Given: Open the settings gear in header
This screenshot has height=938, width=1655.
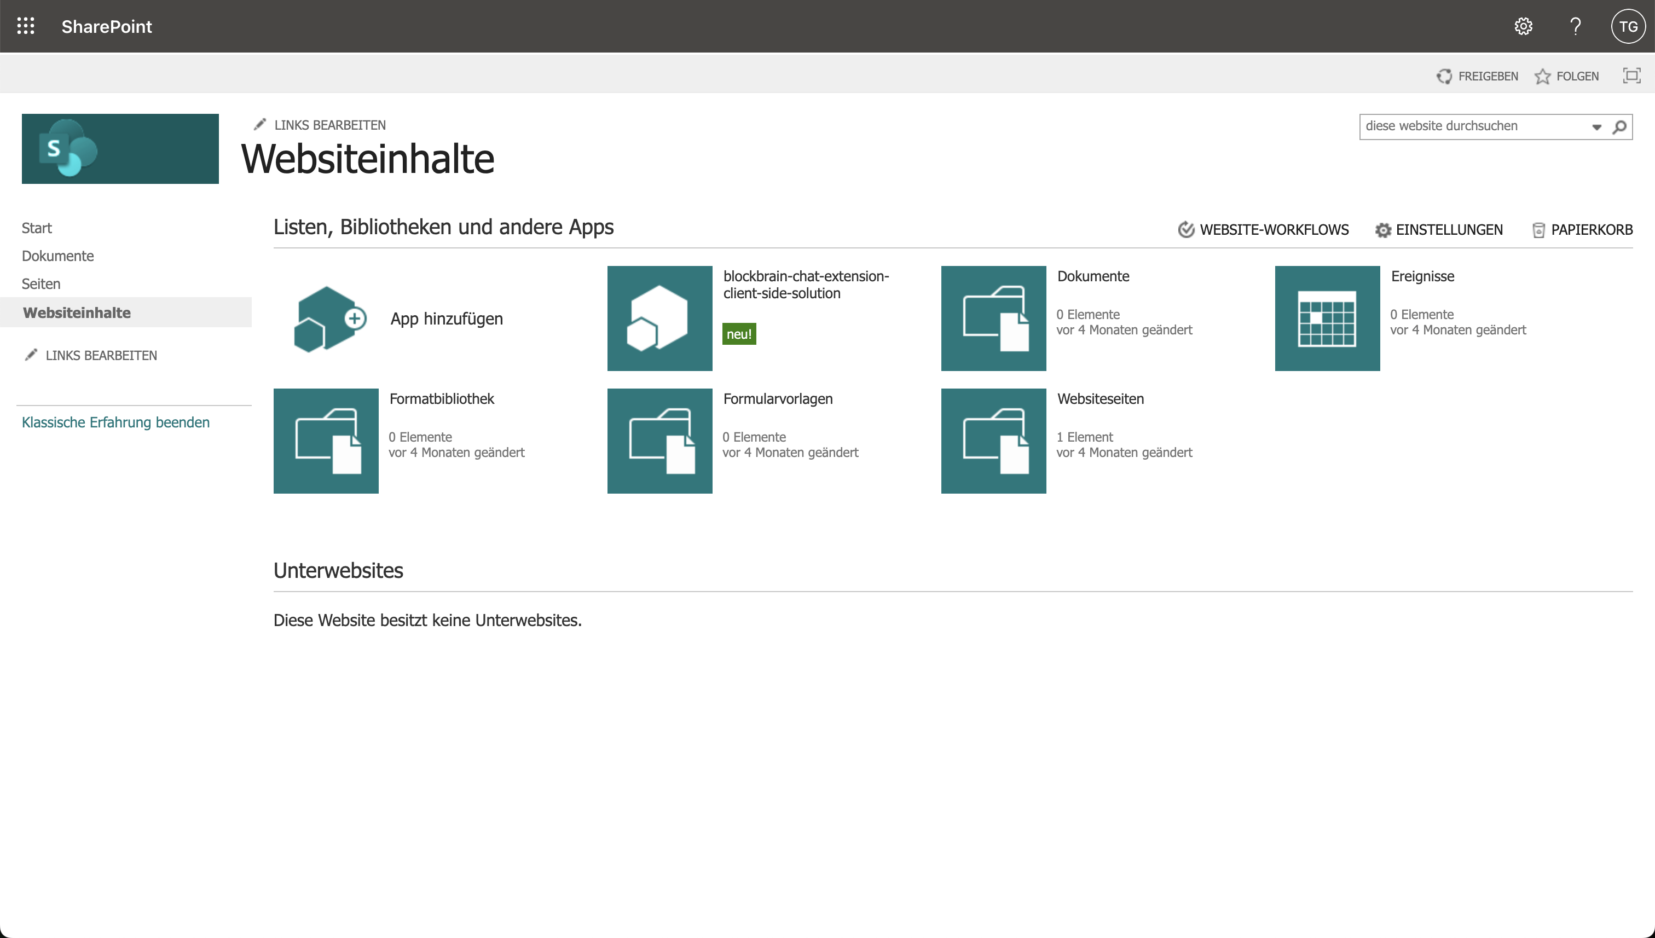Looking at the screenshot, I should [1523, 26].
